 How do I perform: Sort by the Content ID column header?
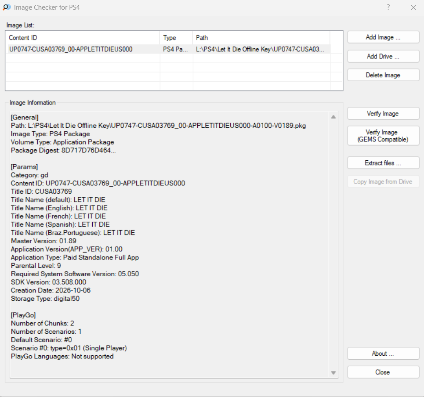click(x=83, y=38)
